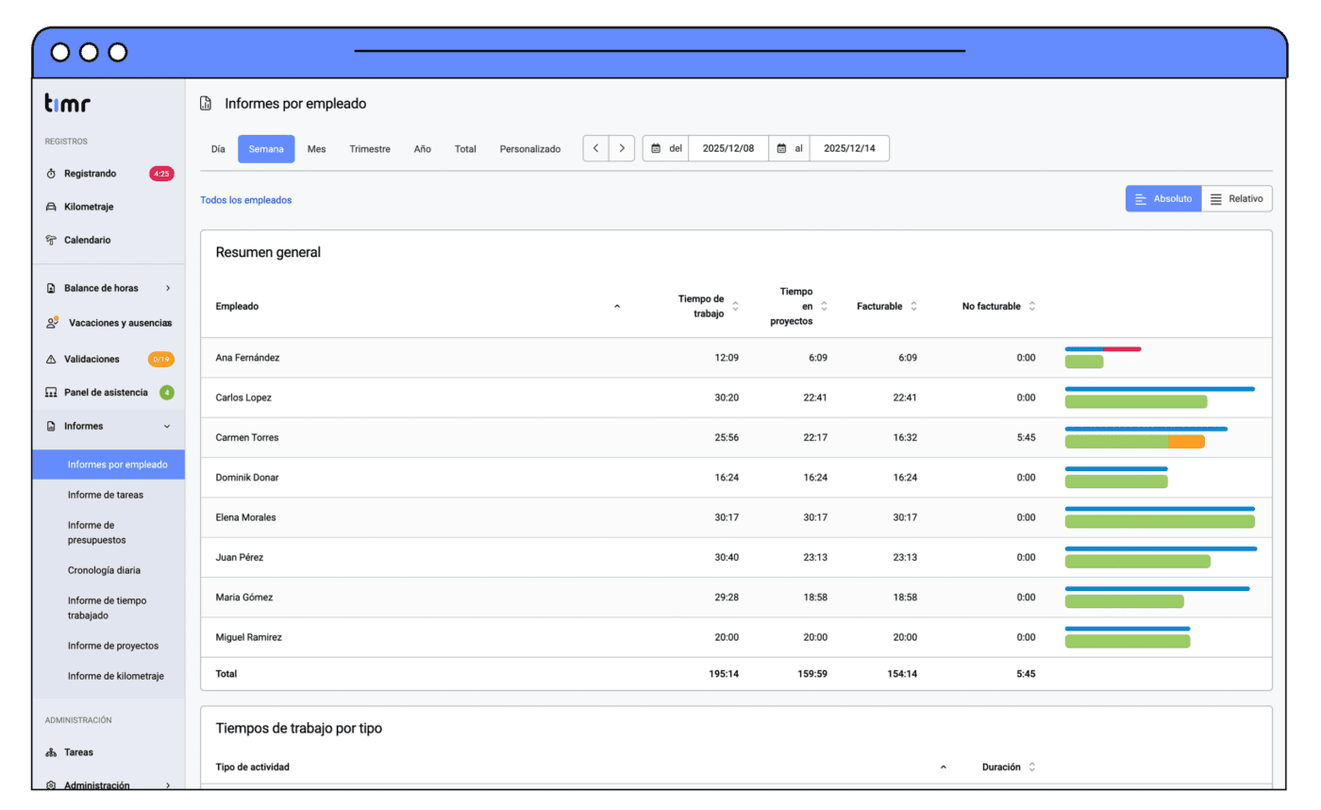Sort by Tiempo de trabajo column

pos(735,306)
